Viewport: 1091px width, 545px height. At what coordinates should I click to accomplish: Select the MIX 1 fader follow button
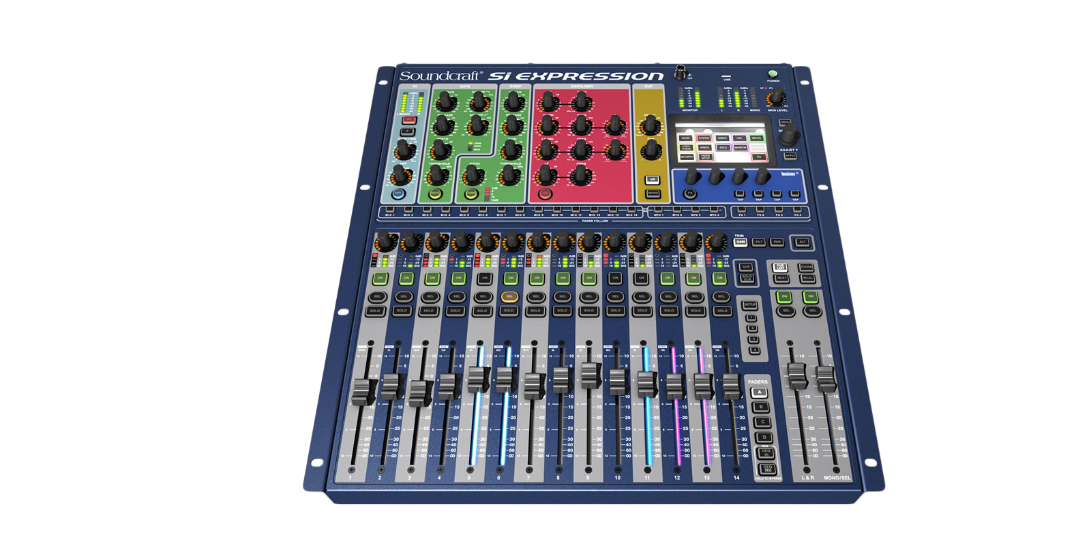390,210
